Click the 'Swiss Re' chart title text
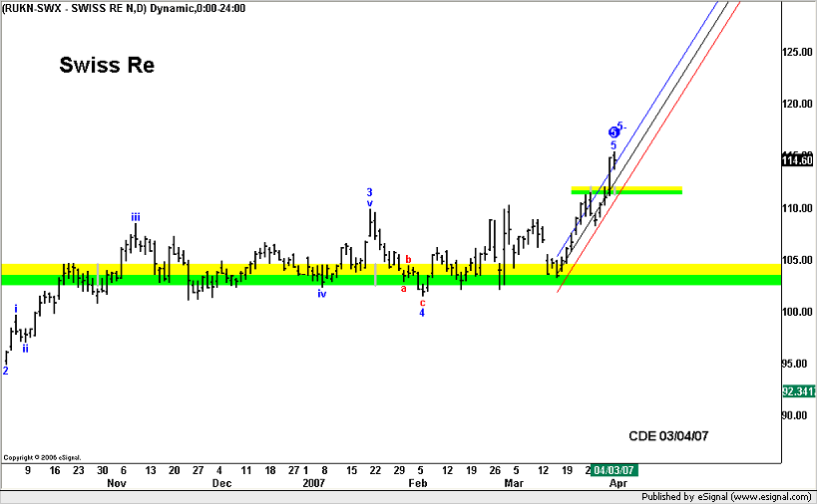Screen dimensions: 817x504 (107, 66)
